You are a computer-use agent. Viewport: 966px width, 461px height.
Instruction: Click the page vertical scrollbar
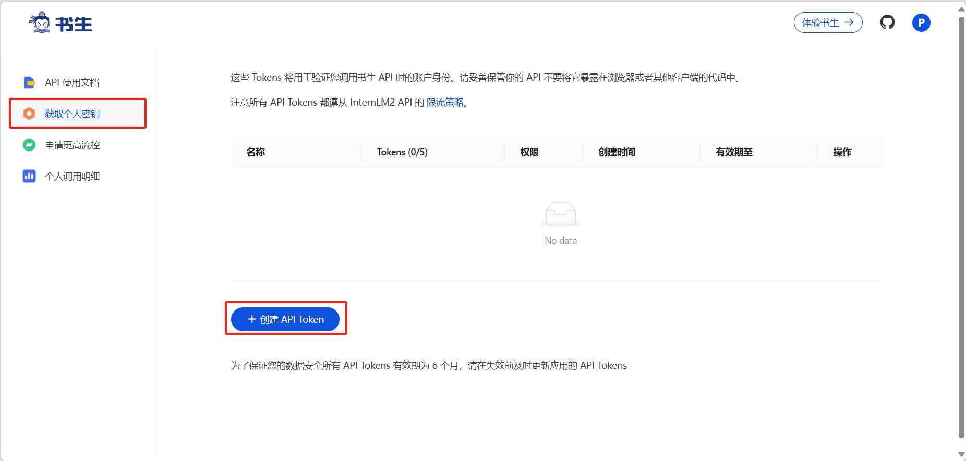961,227
